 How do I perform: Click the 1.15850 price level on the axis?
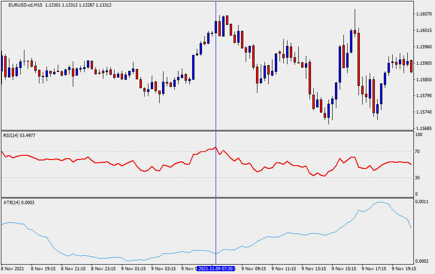click(x=423, y=79)
